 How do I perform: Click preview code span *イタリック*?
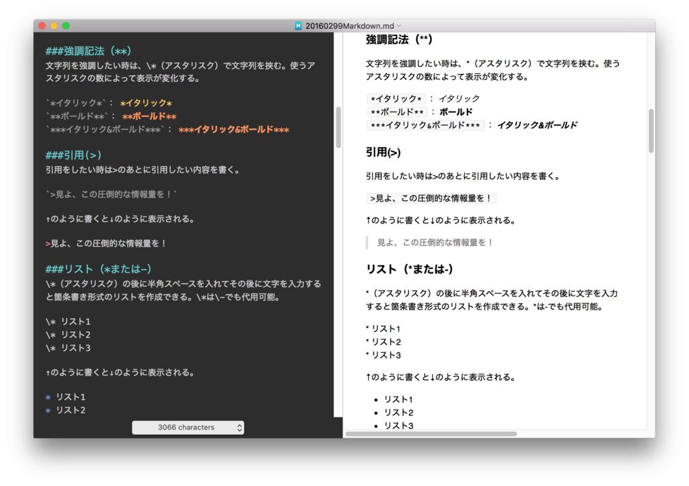tap(396, 99)
